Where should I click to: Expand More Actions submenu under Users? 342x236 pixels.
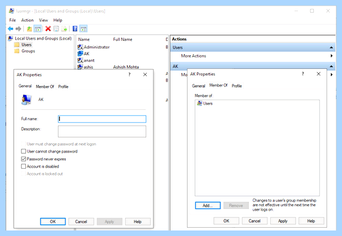pyautogui.click(x=332, y=56)
